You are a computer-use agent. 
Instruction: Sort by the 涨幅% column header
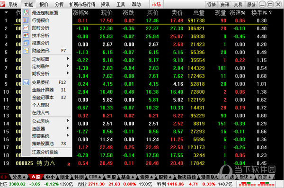tap(80, 13)
